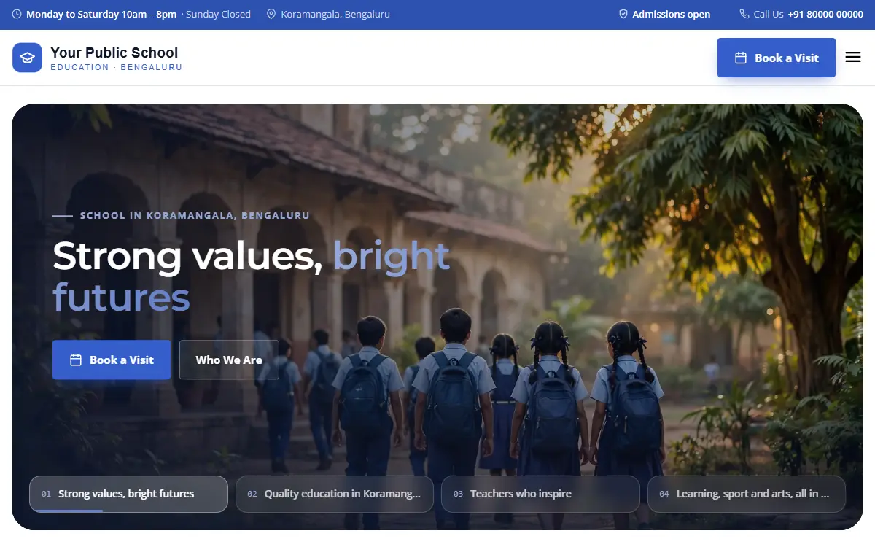875x547 pixels.
Task: Click the graduation cap school logo
Action: (27, 58)
